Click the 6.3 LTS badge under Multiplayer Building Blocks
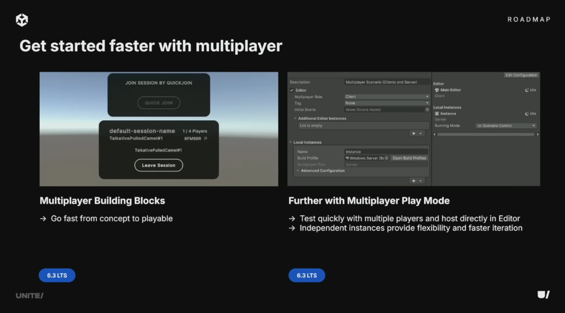This screenshot has height=313, width=565. (x=57, y=276)
